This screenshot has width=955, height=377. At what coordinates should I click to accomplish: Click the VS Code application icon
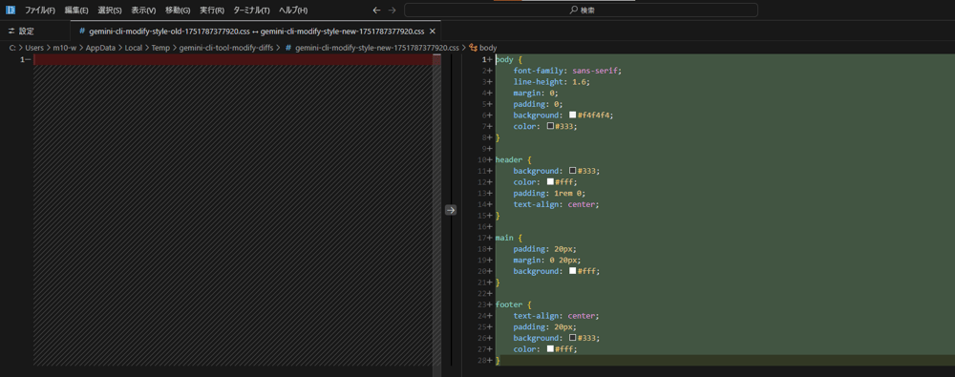[10, 10]
